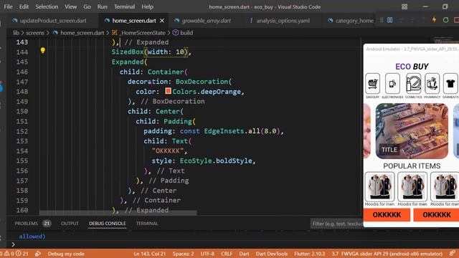Click the lib breadcrumb
459x258 pixels.
pyautogui.click(x=16, y=33)
